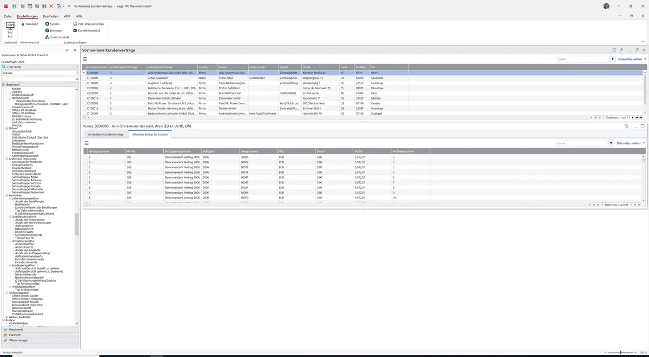Click the filter funnel beside upper Suche field
This screenshot has height=357, width=649.
(x=613, y=59)
